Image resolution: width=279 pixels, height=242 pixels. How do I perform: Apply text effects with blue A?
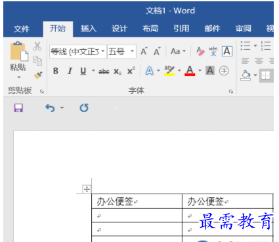coord(150,71)
